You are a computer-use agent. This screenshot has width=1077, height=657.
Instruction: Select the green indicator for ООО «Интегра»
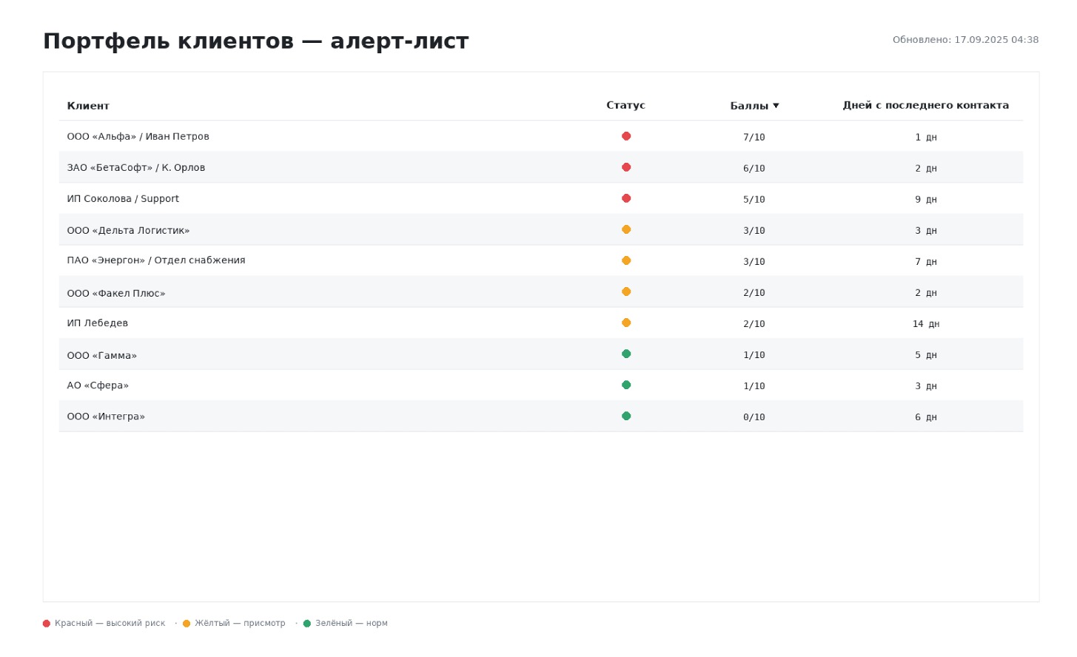(626, 415)
